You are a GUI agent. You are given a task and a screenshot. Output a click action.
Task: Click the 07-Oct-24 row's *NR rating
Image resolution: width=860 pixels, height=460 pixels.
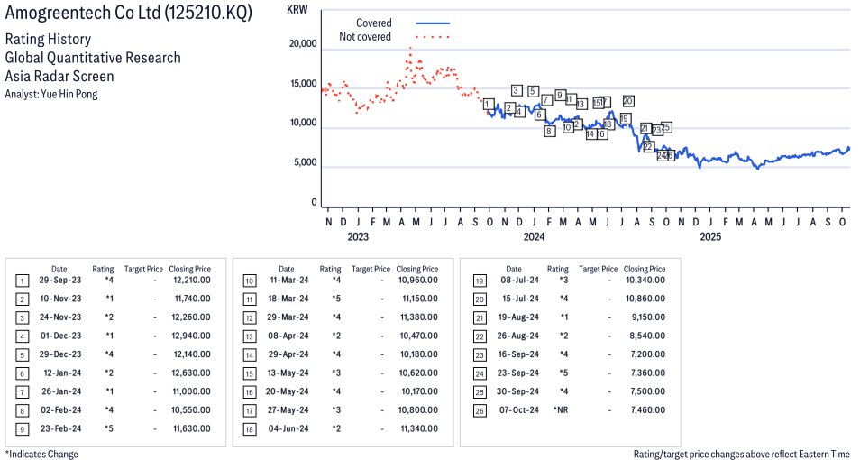(560, 409)
